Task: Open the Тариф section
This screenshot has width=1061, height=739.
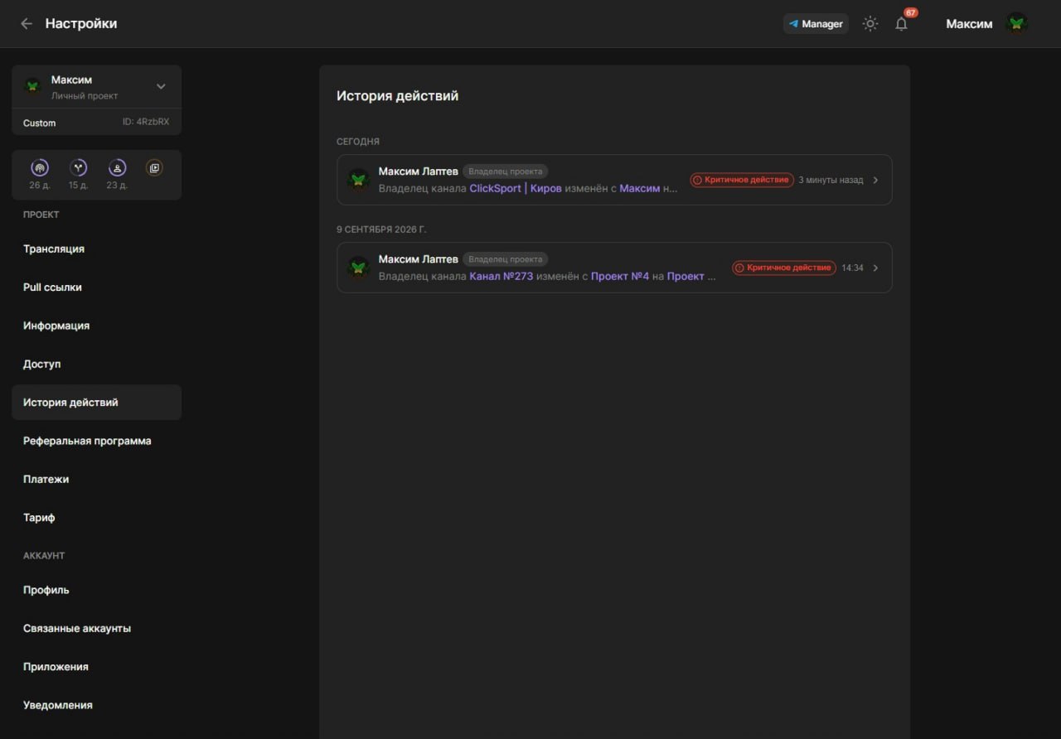Action: pos(96,518)
